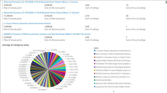Image resolution: width=167 pixels, height=93 pixels.
Task: Click the Average of ratings by name title
Action: pos(16,45)
